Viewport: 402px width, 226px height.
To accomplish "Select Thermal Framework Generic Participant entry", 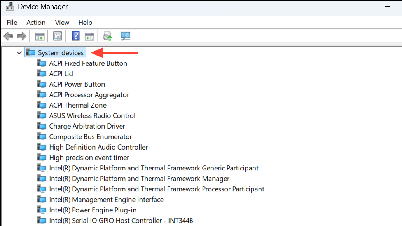I will coord(154,168).
